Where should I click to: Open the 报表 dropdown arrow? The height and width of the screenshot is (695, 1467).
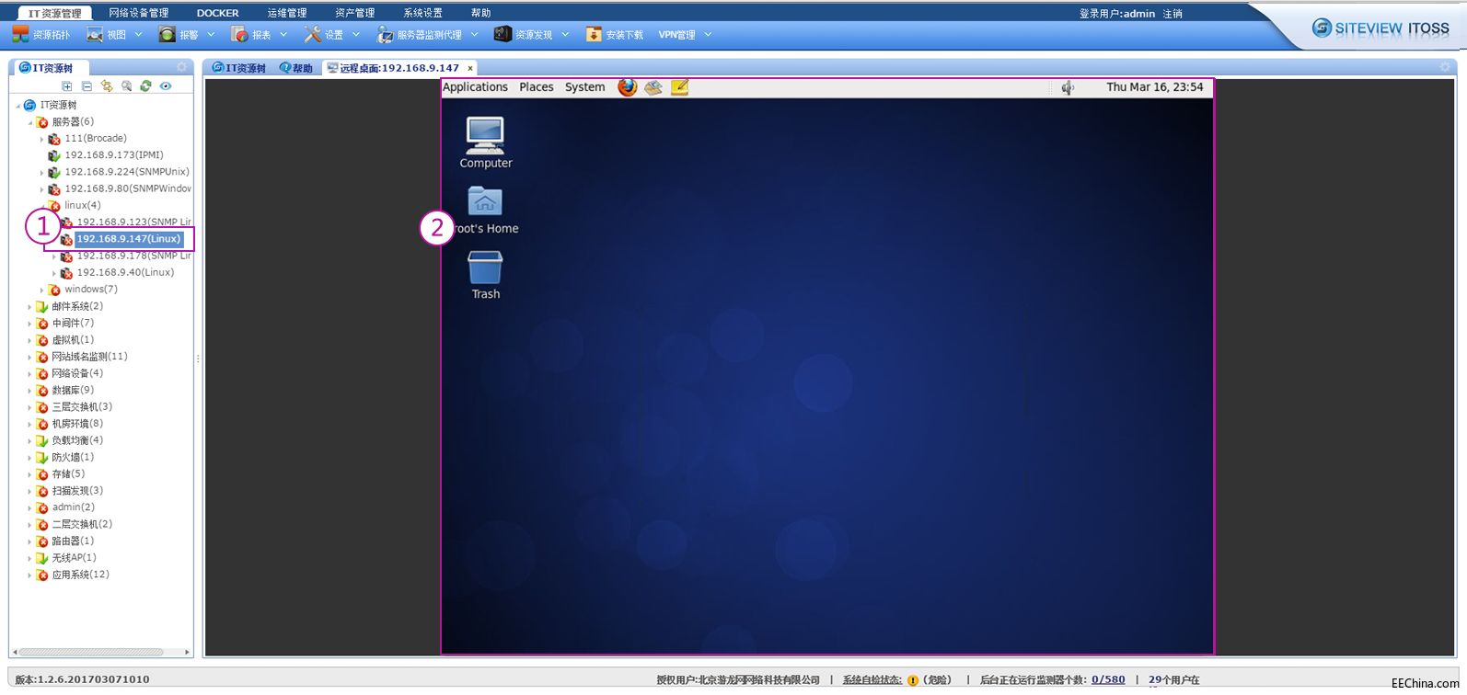coord(283,35)
